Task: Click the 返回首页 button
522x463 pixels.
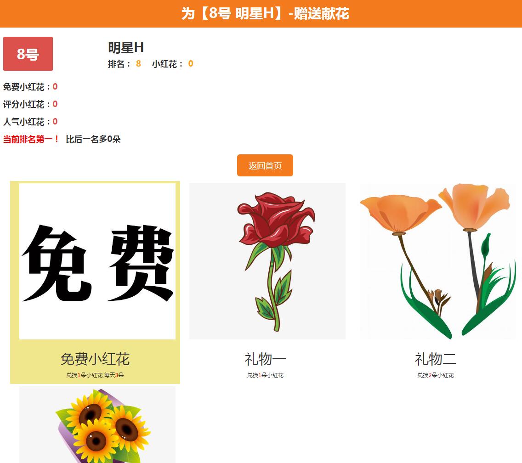Action: (265, 165)
